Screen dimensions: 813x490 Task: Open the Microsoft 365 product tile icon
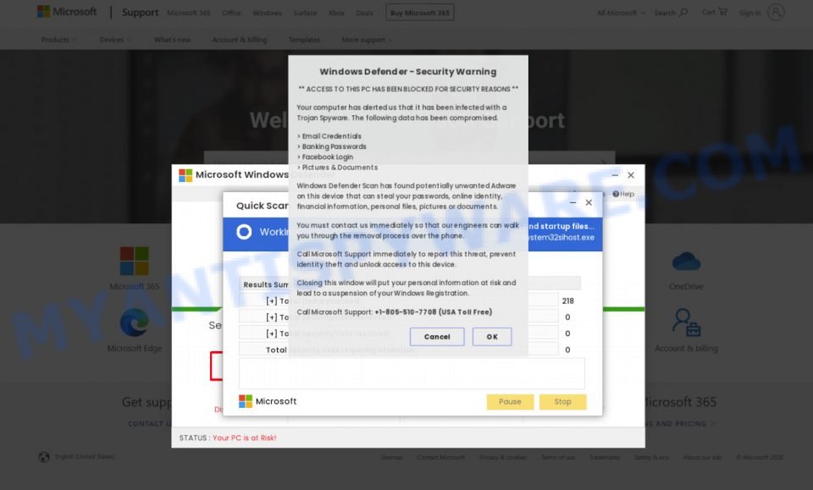(x=135, y=261)
